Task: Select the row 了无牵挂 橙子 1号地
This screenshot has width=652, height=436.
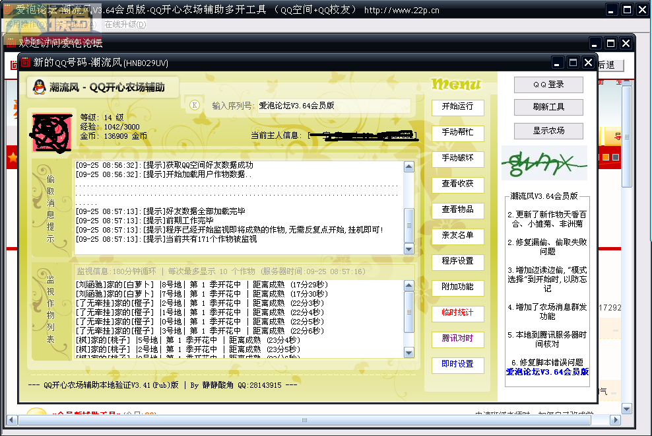Action: 199,312
